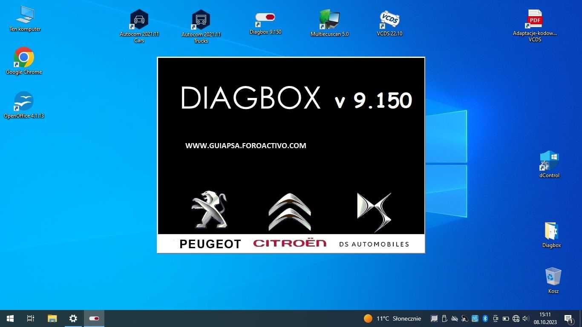
Task: Open the volume speaker tray icon
Action: (x=526, y=318)
